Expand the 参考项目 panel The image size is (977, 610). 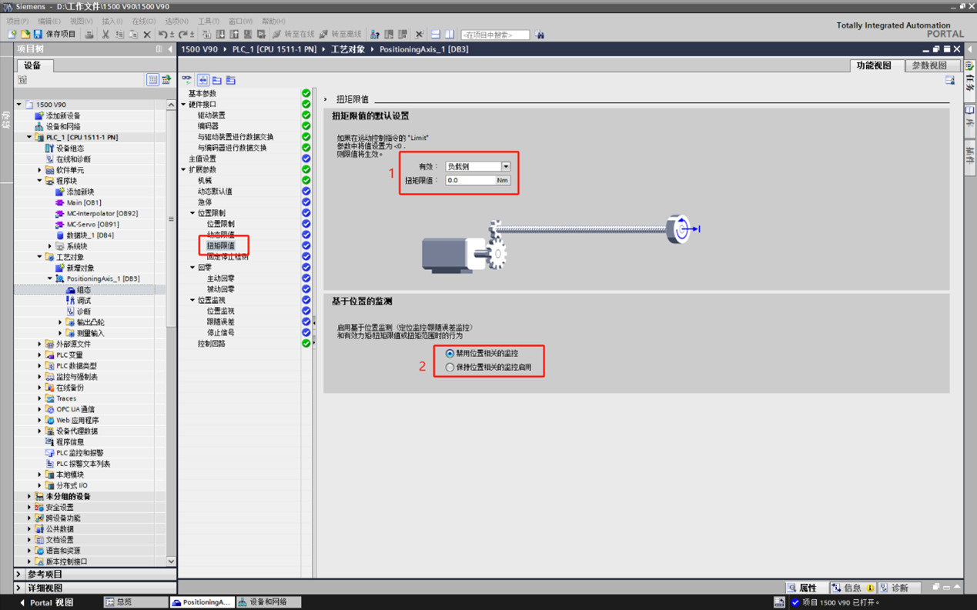tap(19, 574)
